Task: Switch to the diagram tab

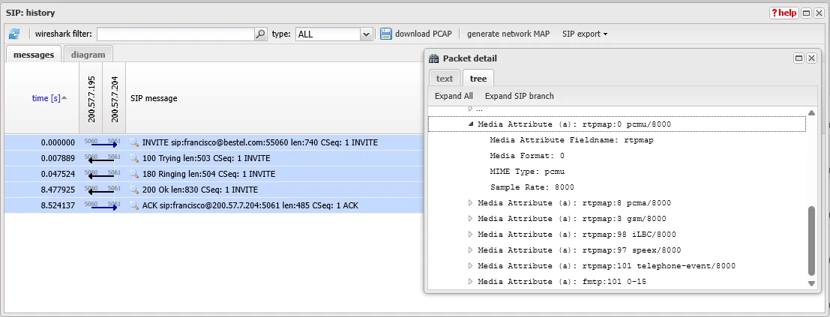Action: pos(88,55)
